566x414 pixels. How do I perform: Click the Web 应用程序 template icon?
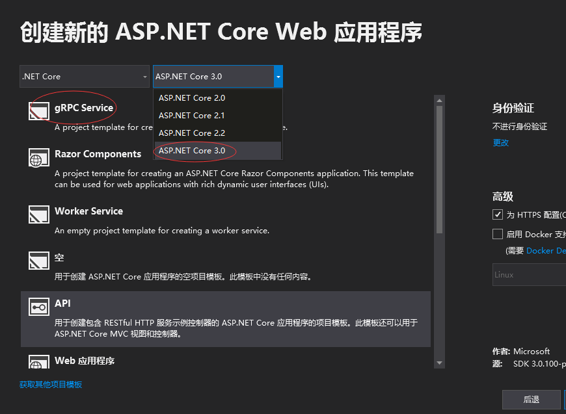pyautogui.click(x=39, y=363)
